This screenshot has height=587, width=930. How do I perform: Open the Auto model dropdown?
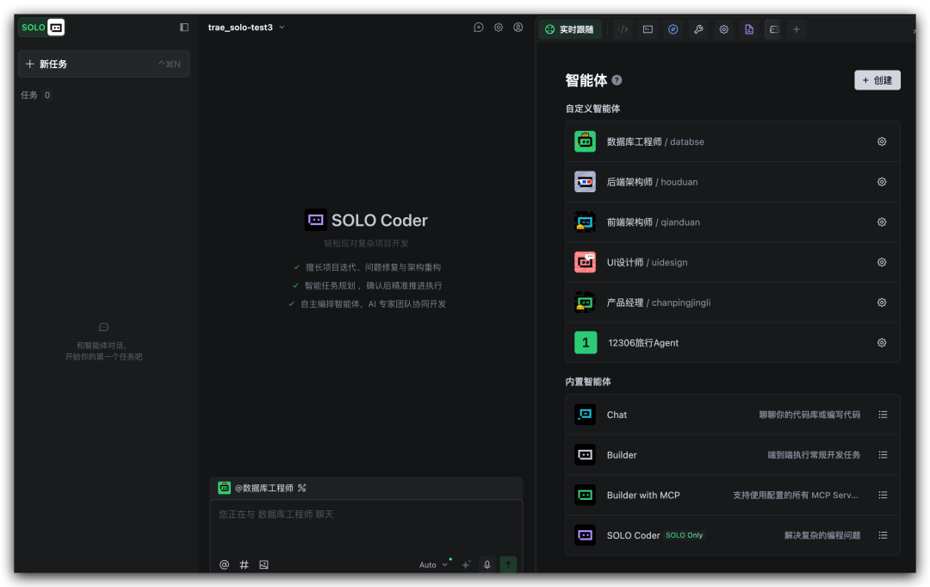tap(433, 565)
